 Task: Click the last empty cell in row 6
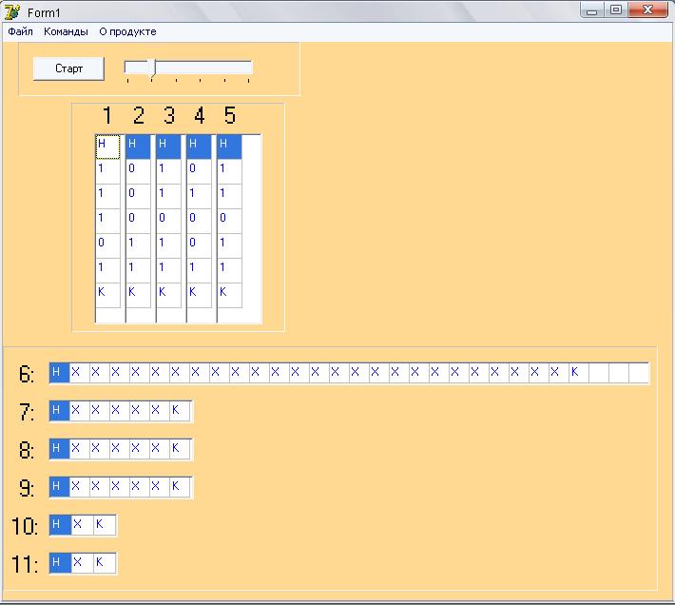tap(639, 373)
